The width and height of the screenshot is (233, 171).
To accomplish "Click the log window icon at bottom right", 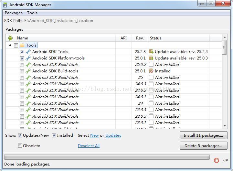I will [226, 160].
